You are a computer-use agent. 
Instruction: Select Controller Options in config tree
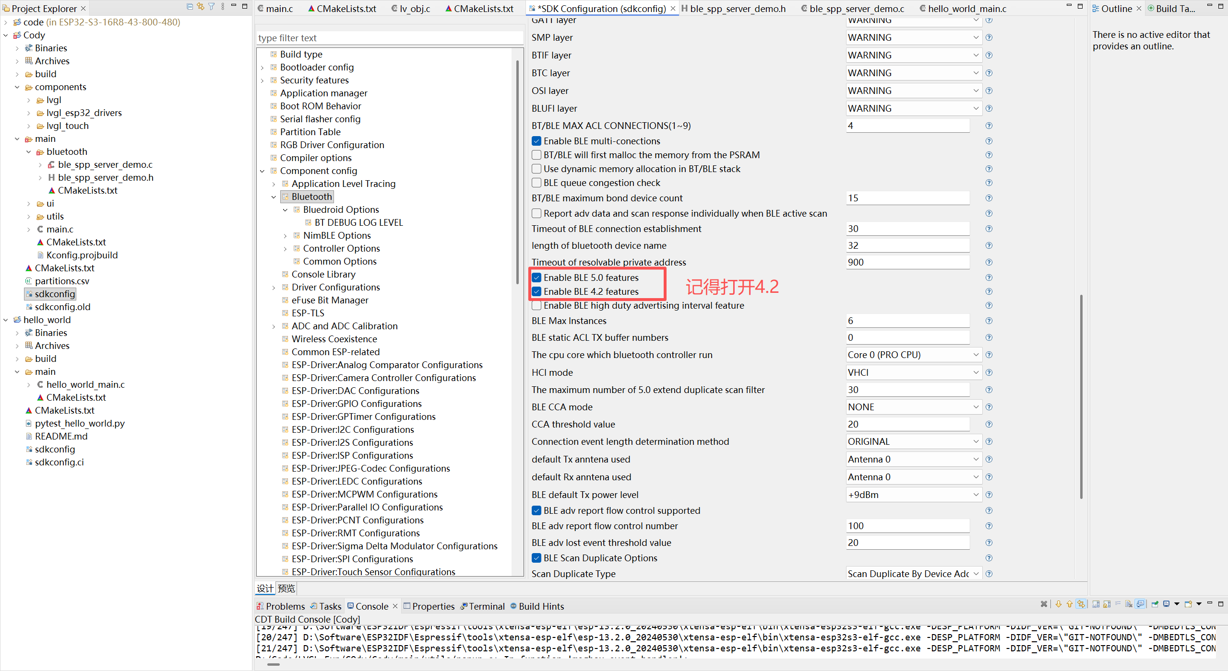point(341,248)
